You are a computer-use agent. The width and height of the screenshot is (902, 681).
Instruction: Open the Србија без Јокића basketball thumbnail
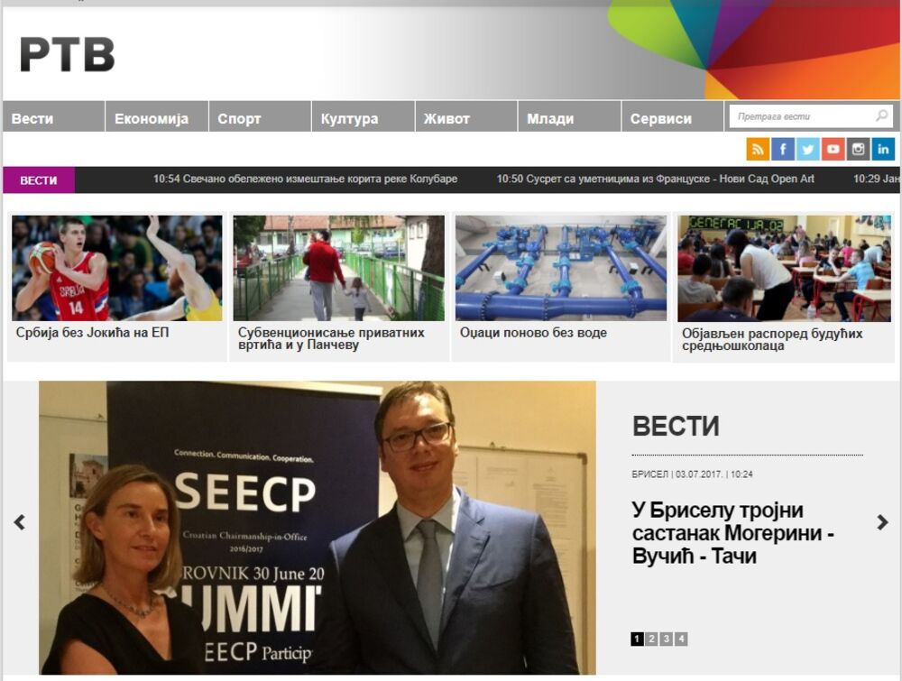[116, 268]
